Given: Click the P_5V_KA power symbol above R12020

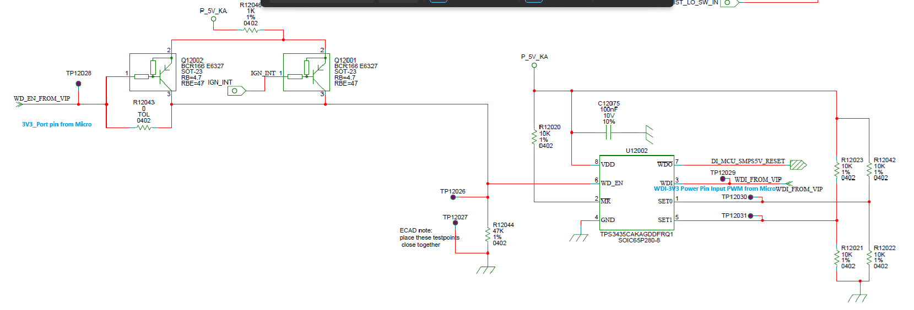Looking at the screenshot, I should tap(534, 65).
